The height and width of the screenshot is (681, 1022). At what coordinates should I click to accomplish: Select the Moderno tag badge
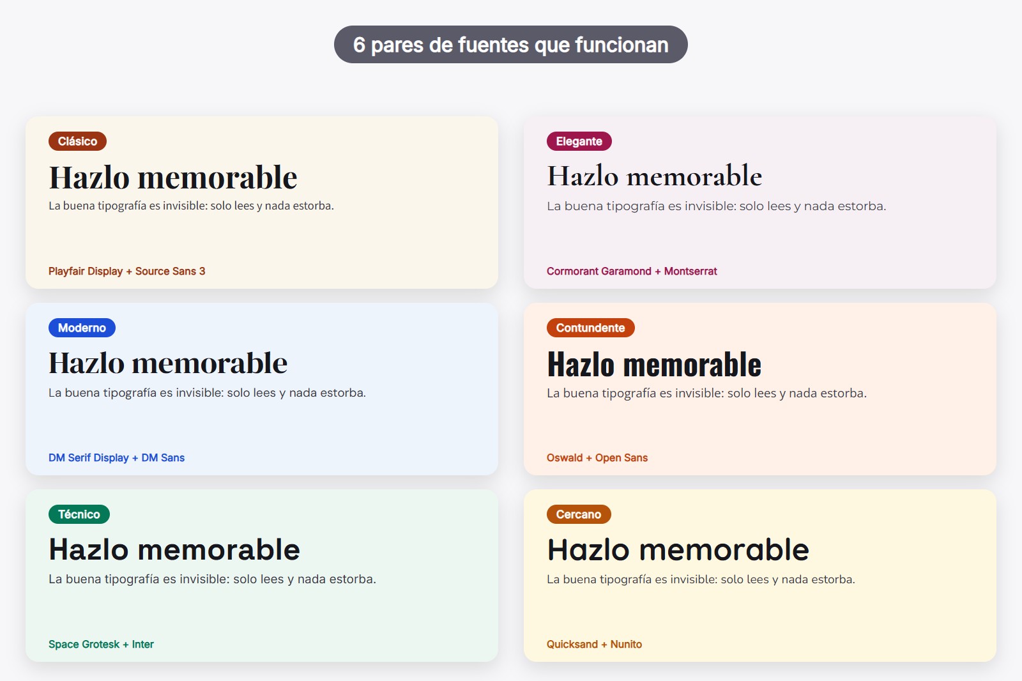click(x=82, y=328)
